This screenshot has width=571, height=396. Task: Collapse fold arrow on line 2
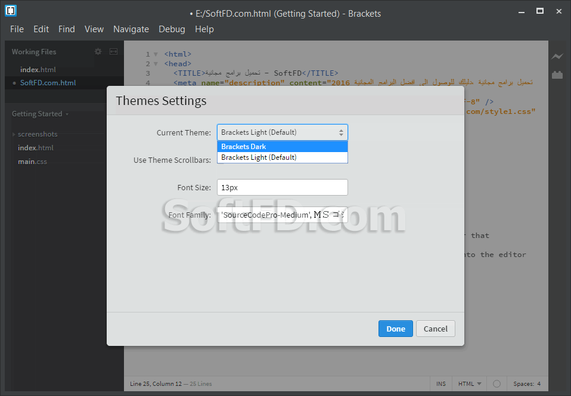click(x=156, y=64)
